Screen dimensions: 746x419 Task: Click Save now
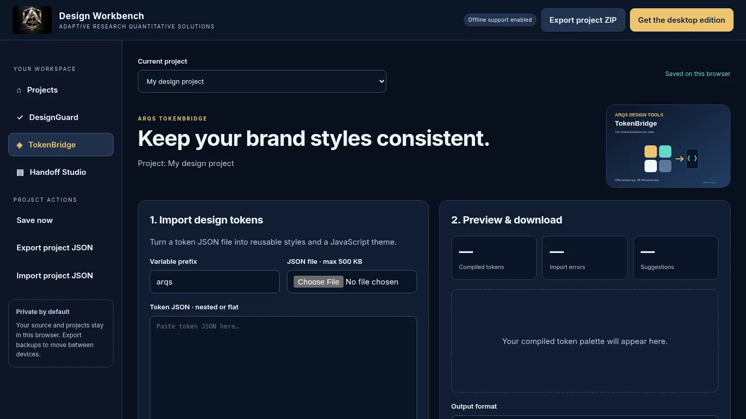coord(61,220)
